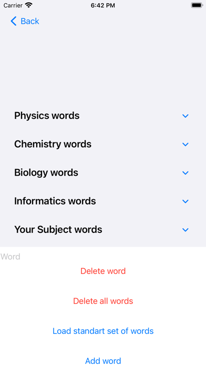Image resolution: width=206 pixels, height=366 pixels.
Task: Expand Chemistry words chevron
Action: 185,144
